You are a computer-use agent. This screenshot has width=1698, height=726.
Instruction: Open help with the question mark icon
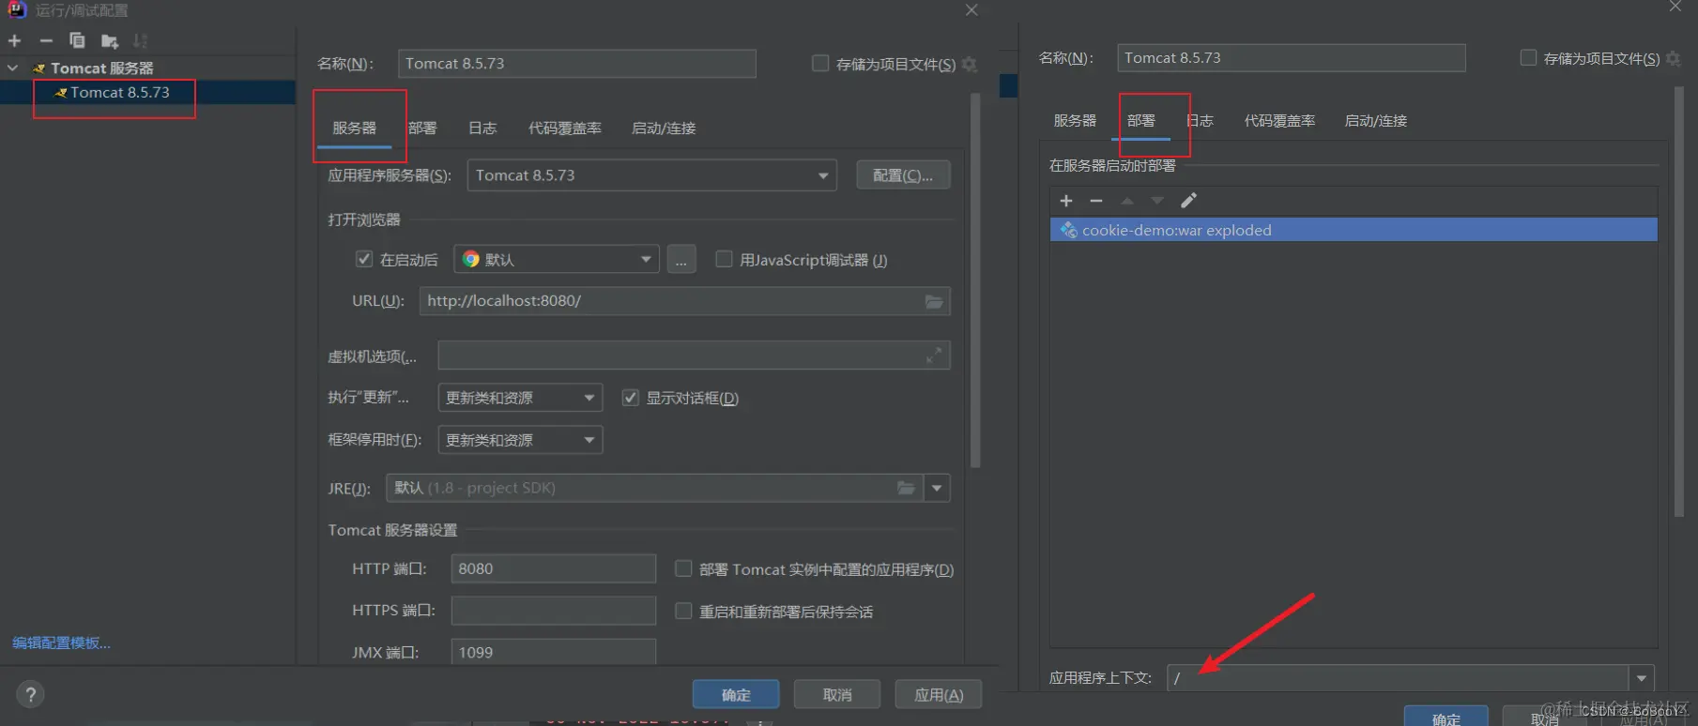[30, 694]
